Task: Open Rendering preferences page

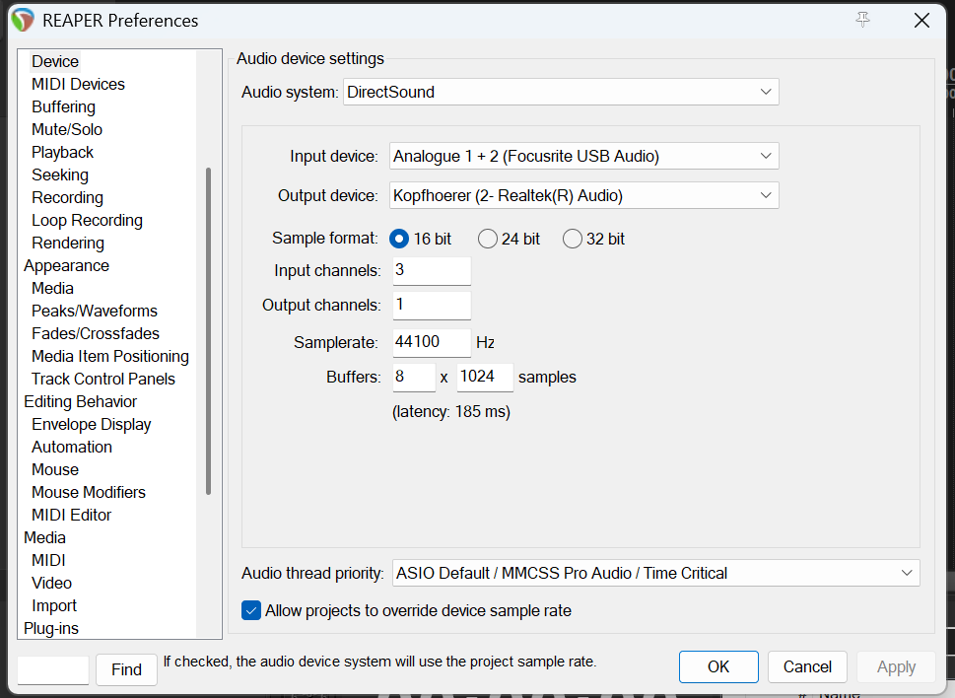Action: click(x=68, y=243)
